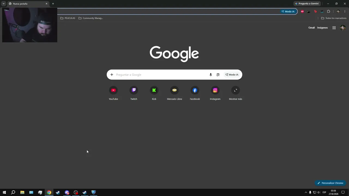This screenshot has height=196, width=349.
Task: Show hidden system tray icons
Action: (x=306, y=192)
